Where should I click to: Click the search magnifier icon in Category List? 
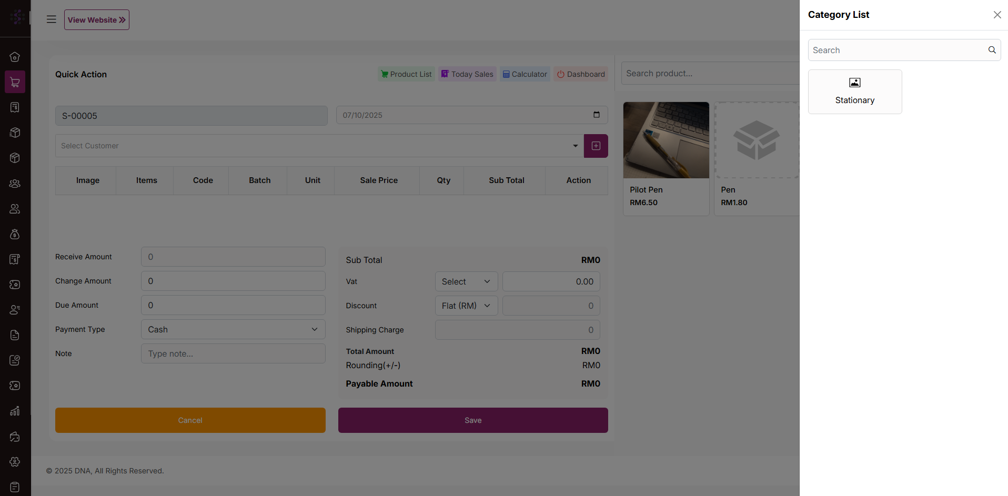(992, 50)
